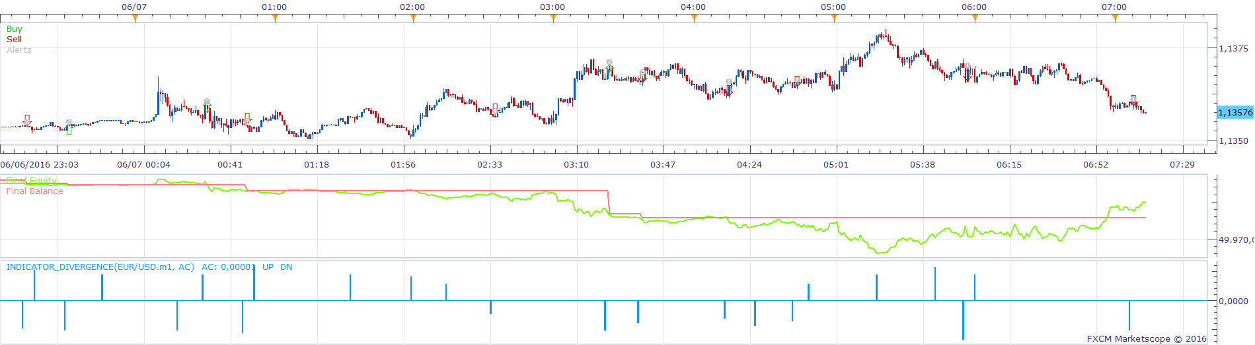Toggle the green Buy legend label
This screenshot has height=345, width=1255.
(14, 29)
